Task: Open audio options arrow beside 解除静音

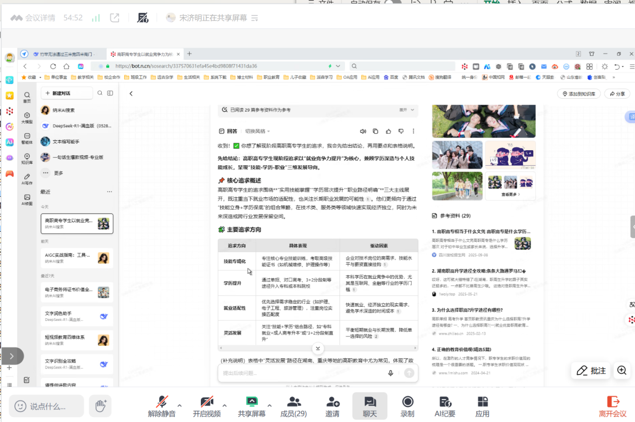Action: pyautogui.click(x=179, y=405)
